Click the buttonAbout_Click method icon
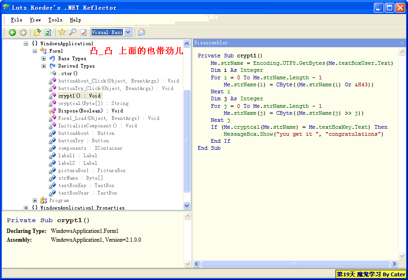This screenshot has height=280, width=408. point(52,81)
